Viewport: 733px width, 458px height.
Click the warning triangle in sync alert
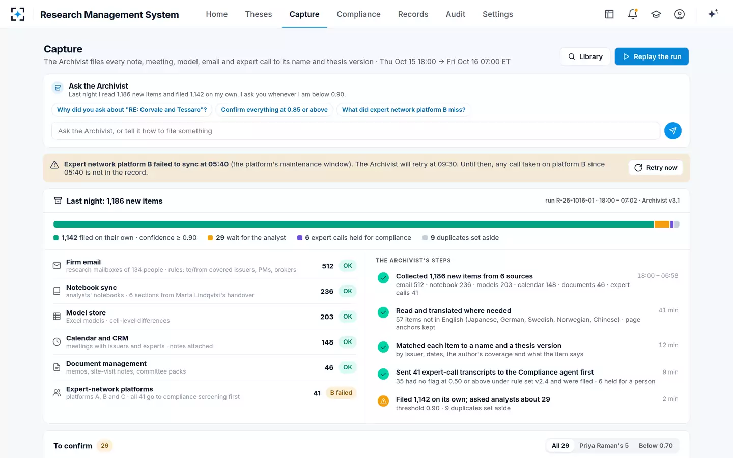click(54, 165)
